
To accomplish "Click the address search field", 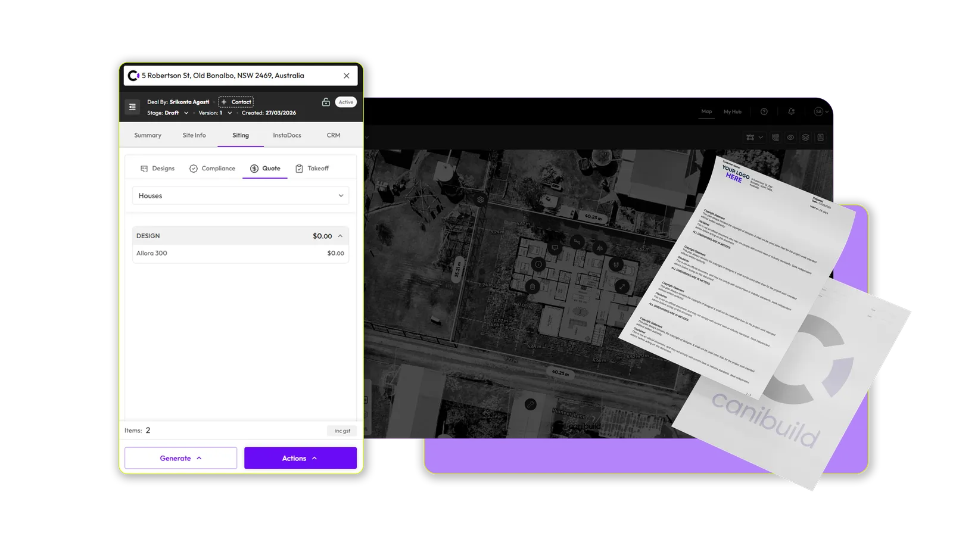I will (x=241, y=76).
